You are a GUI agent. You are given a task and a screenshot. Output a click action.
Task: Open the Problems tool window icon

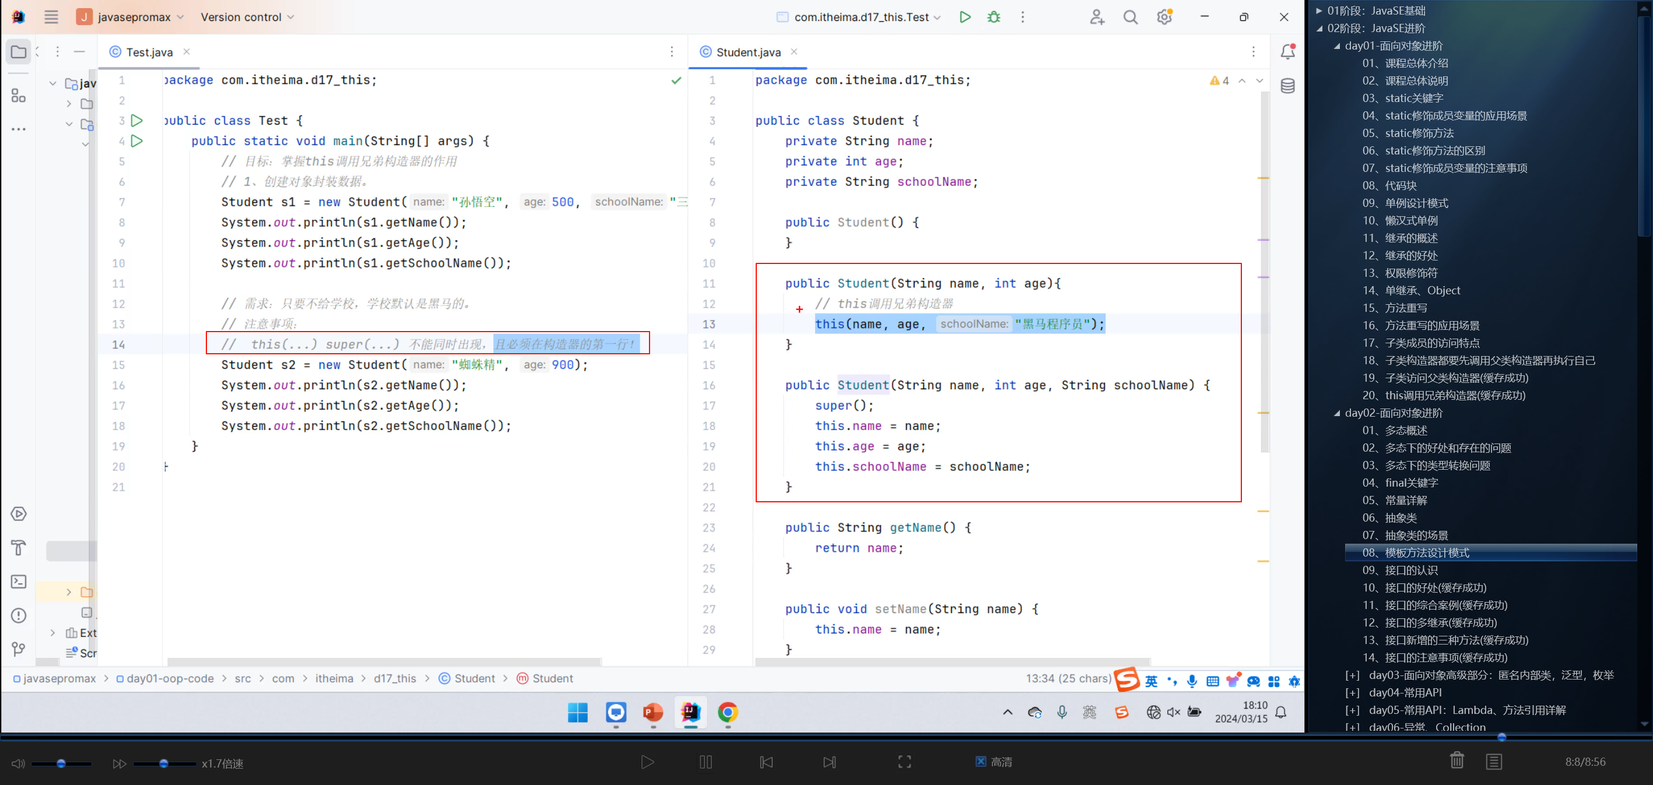19,615
